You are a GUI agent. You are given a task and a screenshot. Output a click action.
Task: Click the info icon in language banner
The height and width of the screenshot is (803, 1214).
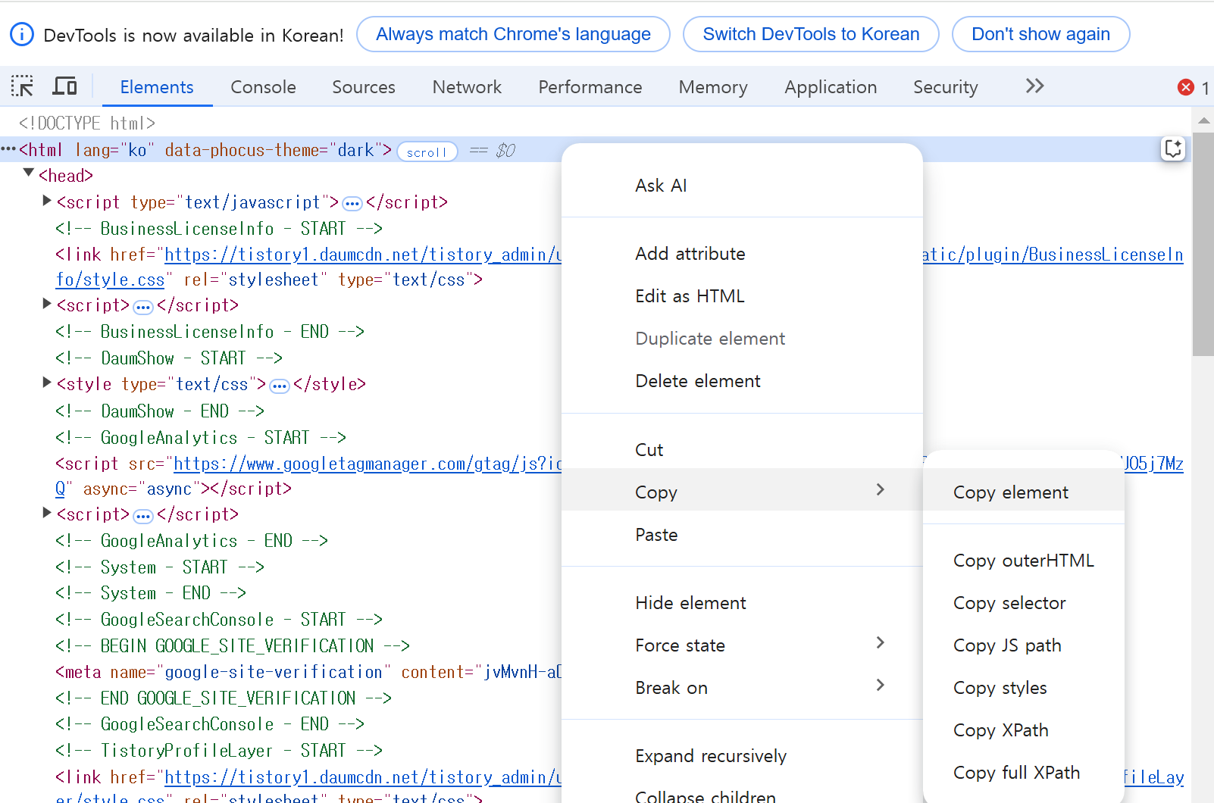(x=22, y=34)
